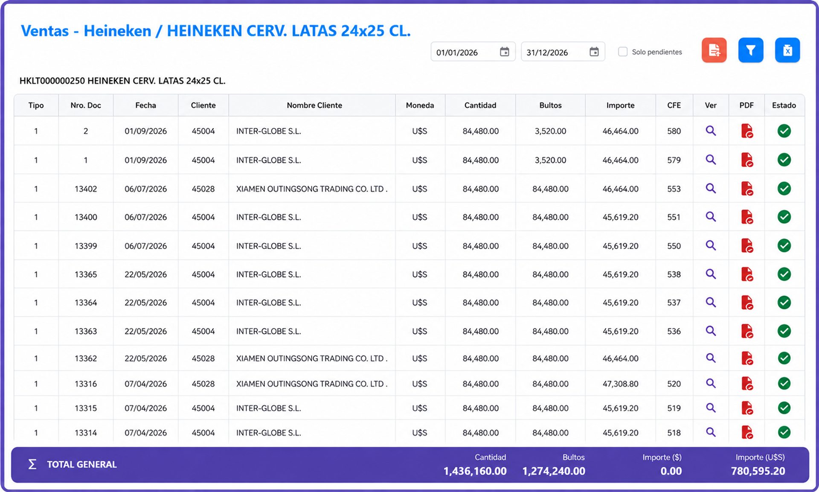Select the 47,308.80 importe cell
The height and width of the screenshot is (492, 819).
(620, 384)
